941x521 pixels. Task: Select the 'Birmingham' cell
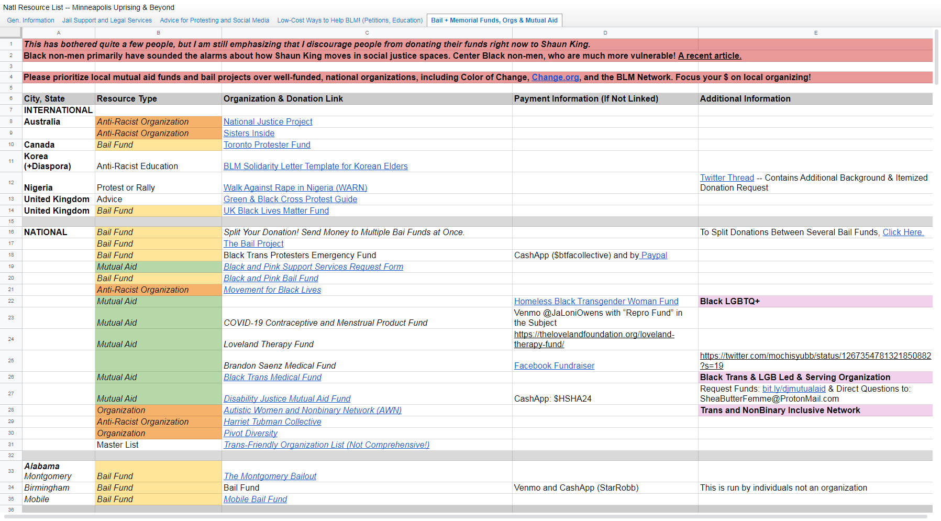[59, 487]
